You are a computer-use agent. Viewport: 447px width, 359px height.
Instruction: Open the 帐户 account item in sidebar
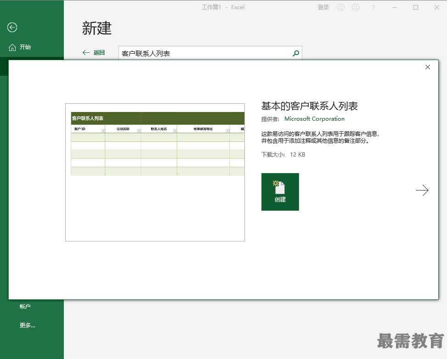point(25,307)
